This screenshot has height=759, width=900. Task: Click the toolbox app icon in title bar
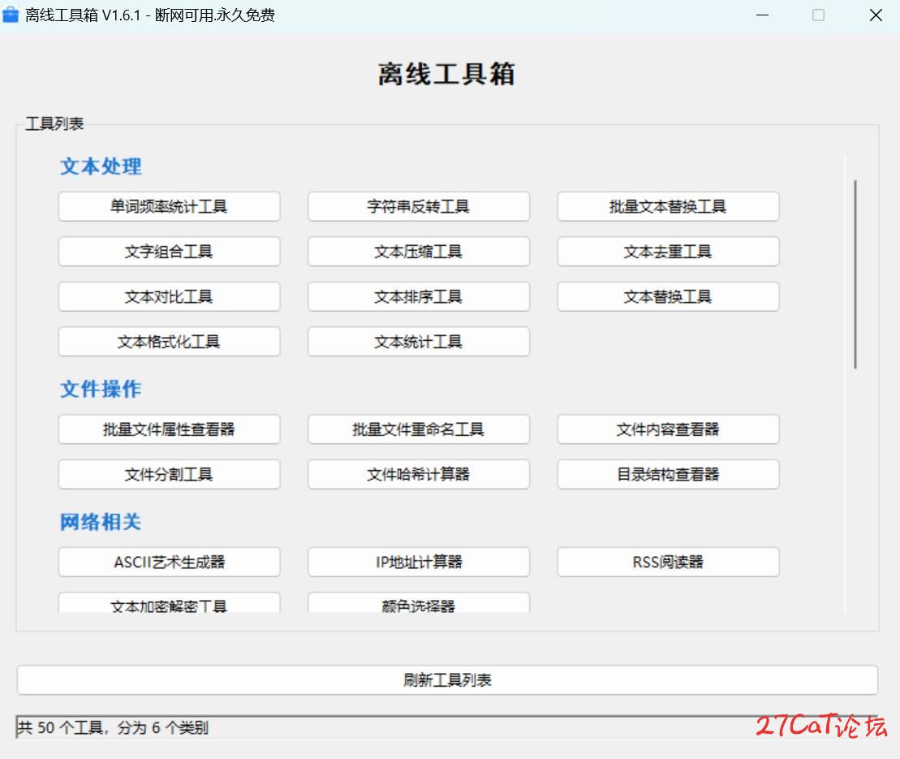point(11,15)
